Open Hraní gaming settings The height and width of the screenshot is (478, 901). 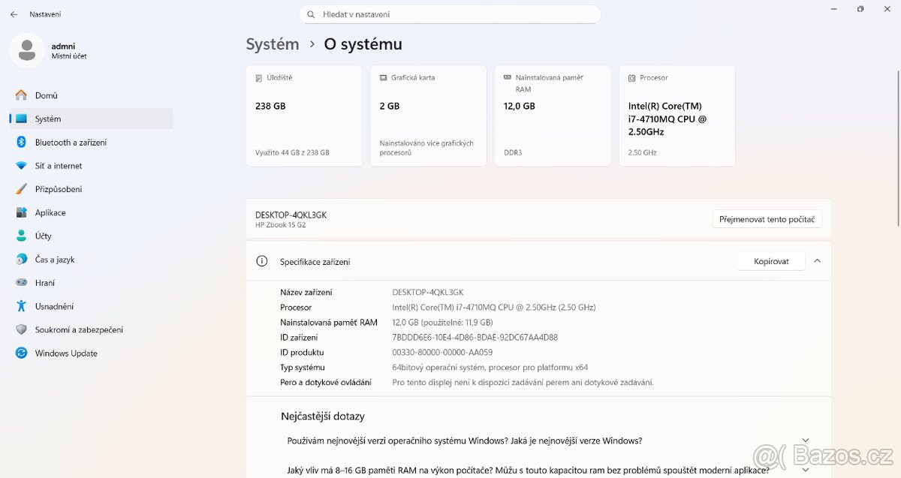[x=45, y=283]
